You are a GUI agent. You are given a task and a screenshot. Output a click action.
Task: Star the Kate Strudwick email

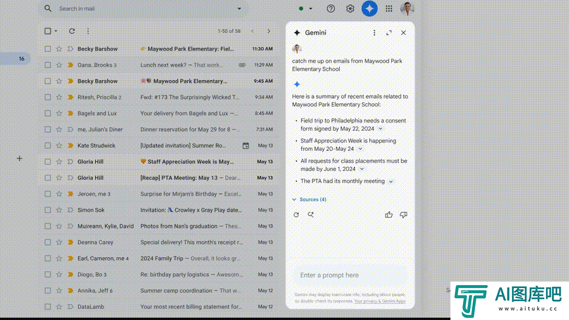59,146
